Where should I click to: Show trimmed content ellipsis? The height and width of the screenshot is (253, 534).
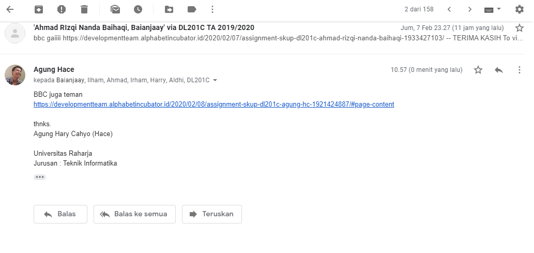pyautogui.click(x=40, y=177)
